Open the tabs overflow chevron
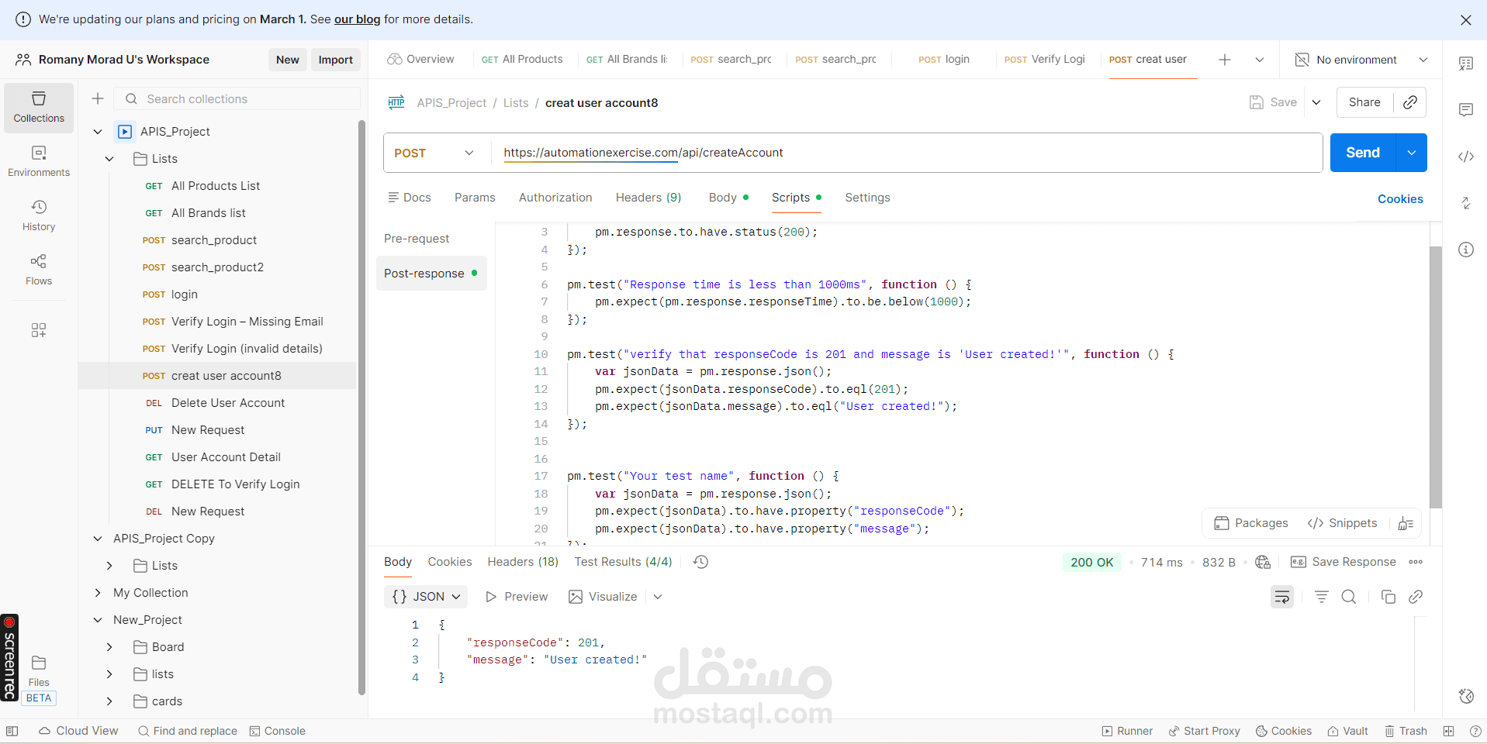The height and width of the screenshot is (744, 1487). (1260, 60)
